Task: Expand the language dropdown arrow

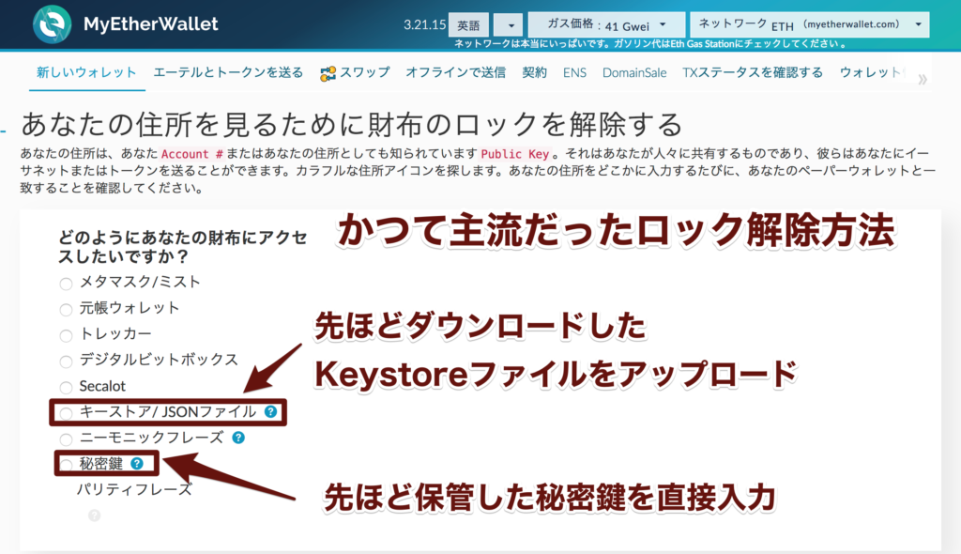Action: pyautogui.click(x=508, y=25)
